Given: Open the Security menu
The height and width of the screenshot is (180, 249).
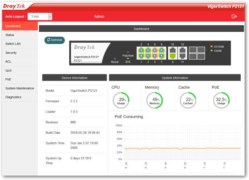Looking at the screenshot, I should point(20,53).
